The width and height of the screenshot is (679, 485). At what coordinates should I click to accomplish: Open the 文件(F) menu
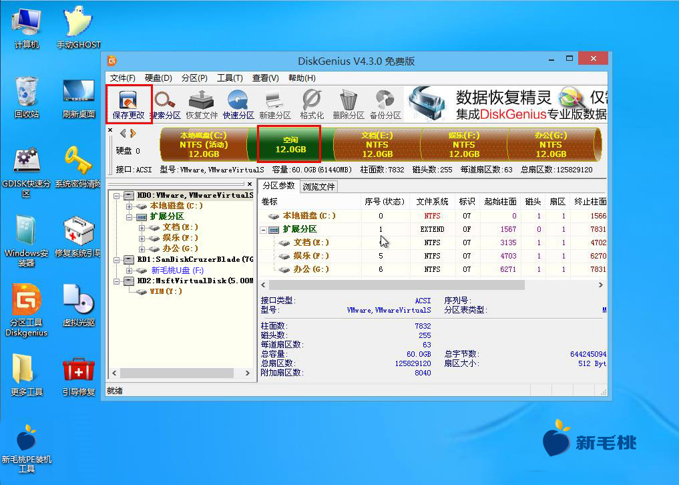[x=123, y=78]
